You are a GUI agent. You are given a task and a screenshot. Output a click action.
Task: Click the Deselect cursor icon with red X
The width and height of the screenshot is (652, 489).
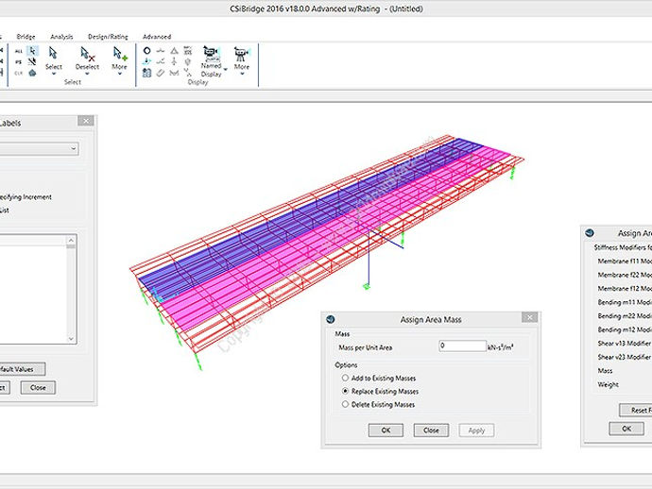[87, 54]
